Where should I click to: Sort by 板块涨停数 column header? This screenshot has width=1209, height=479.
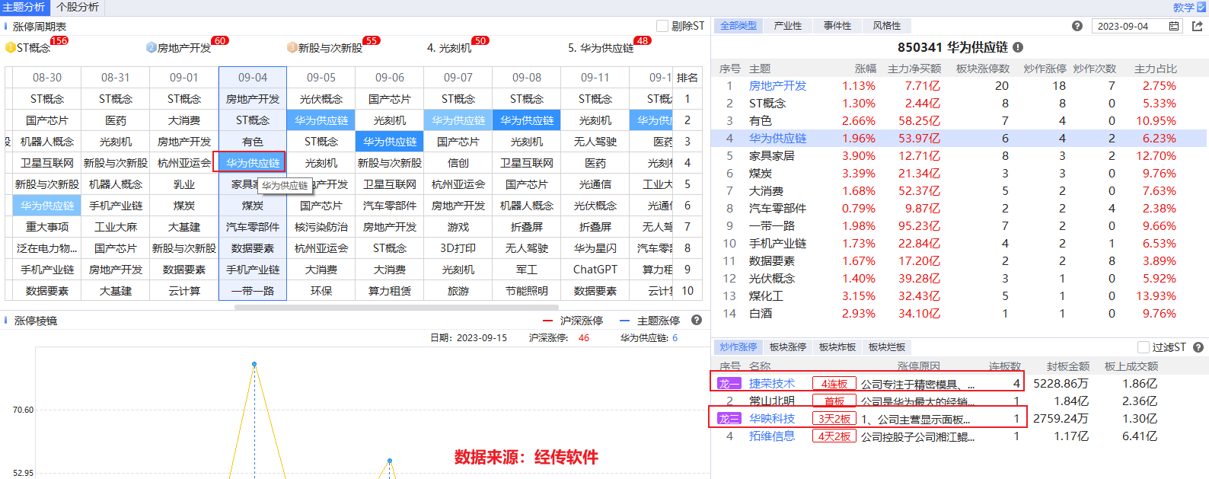point(982,69)
